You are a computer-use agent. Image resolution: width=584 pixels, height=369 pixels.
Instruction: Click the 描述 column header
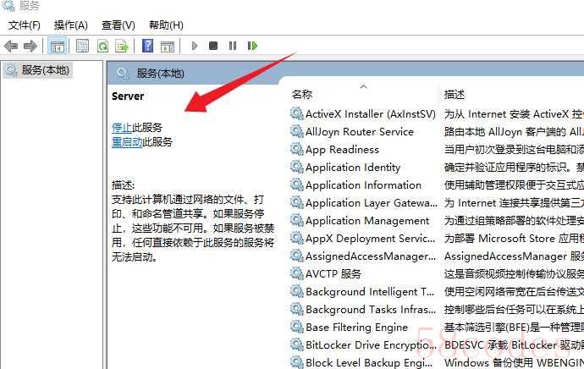pos(455,94)
